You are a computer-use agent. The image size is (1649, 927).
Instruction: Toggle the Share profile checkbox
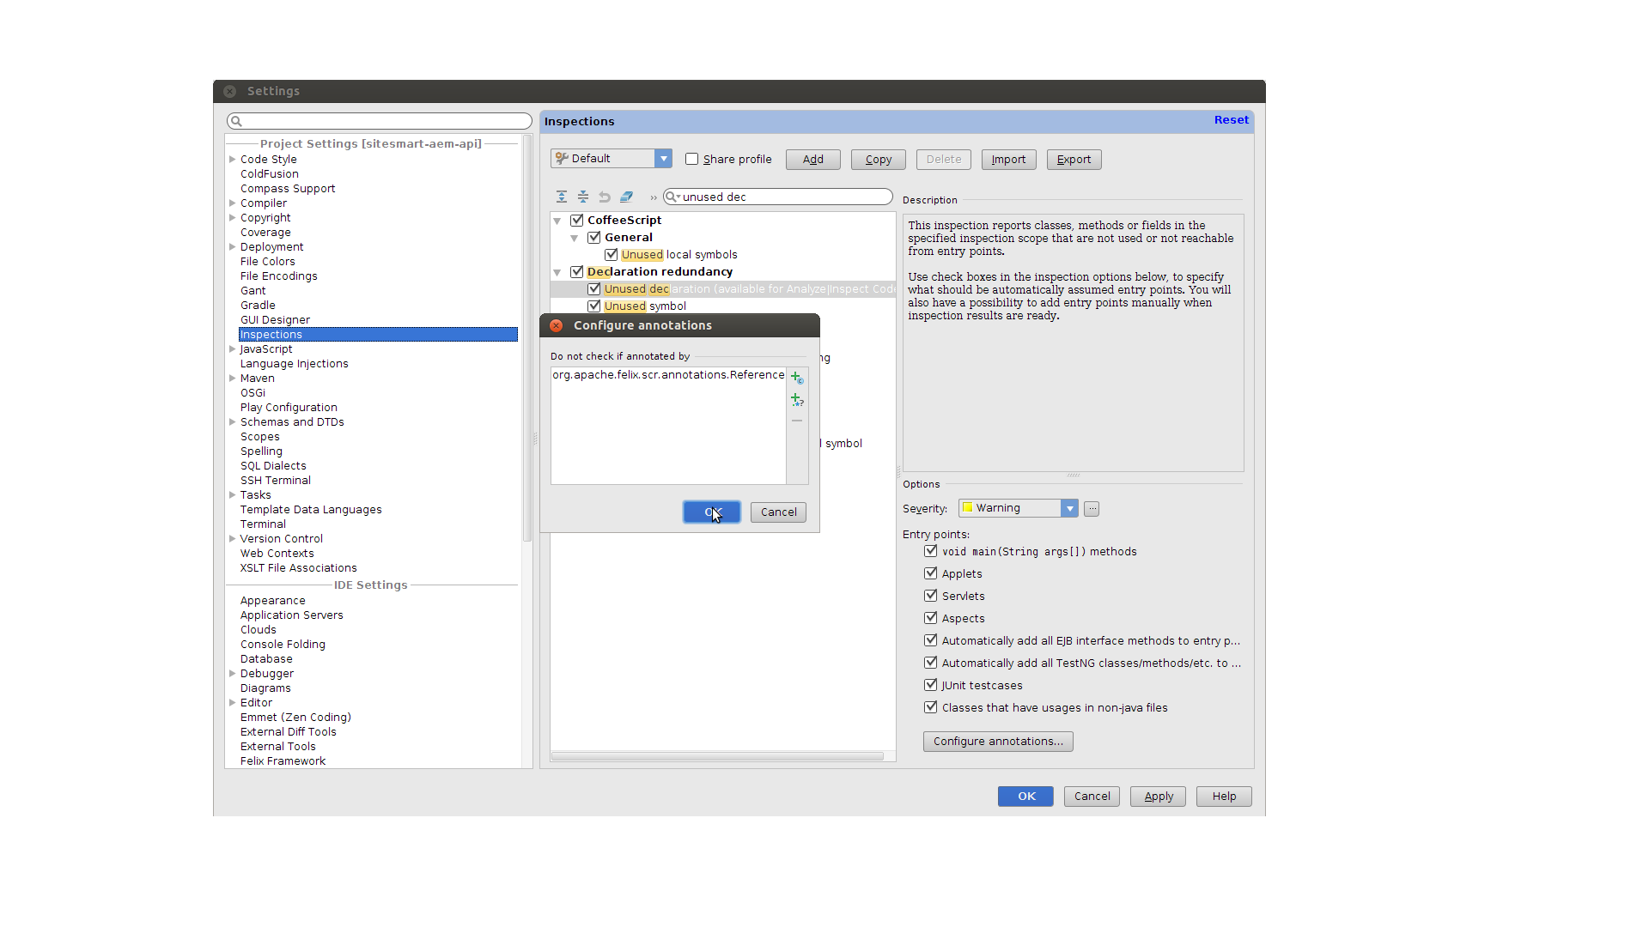click(691, 159)
